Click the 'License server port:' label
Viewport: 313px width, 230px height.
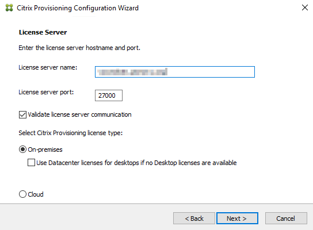(46, 92)
